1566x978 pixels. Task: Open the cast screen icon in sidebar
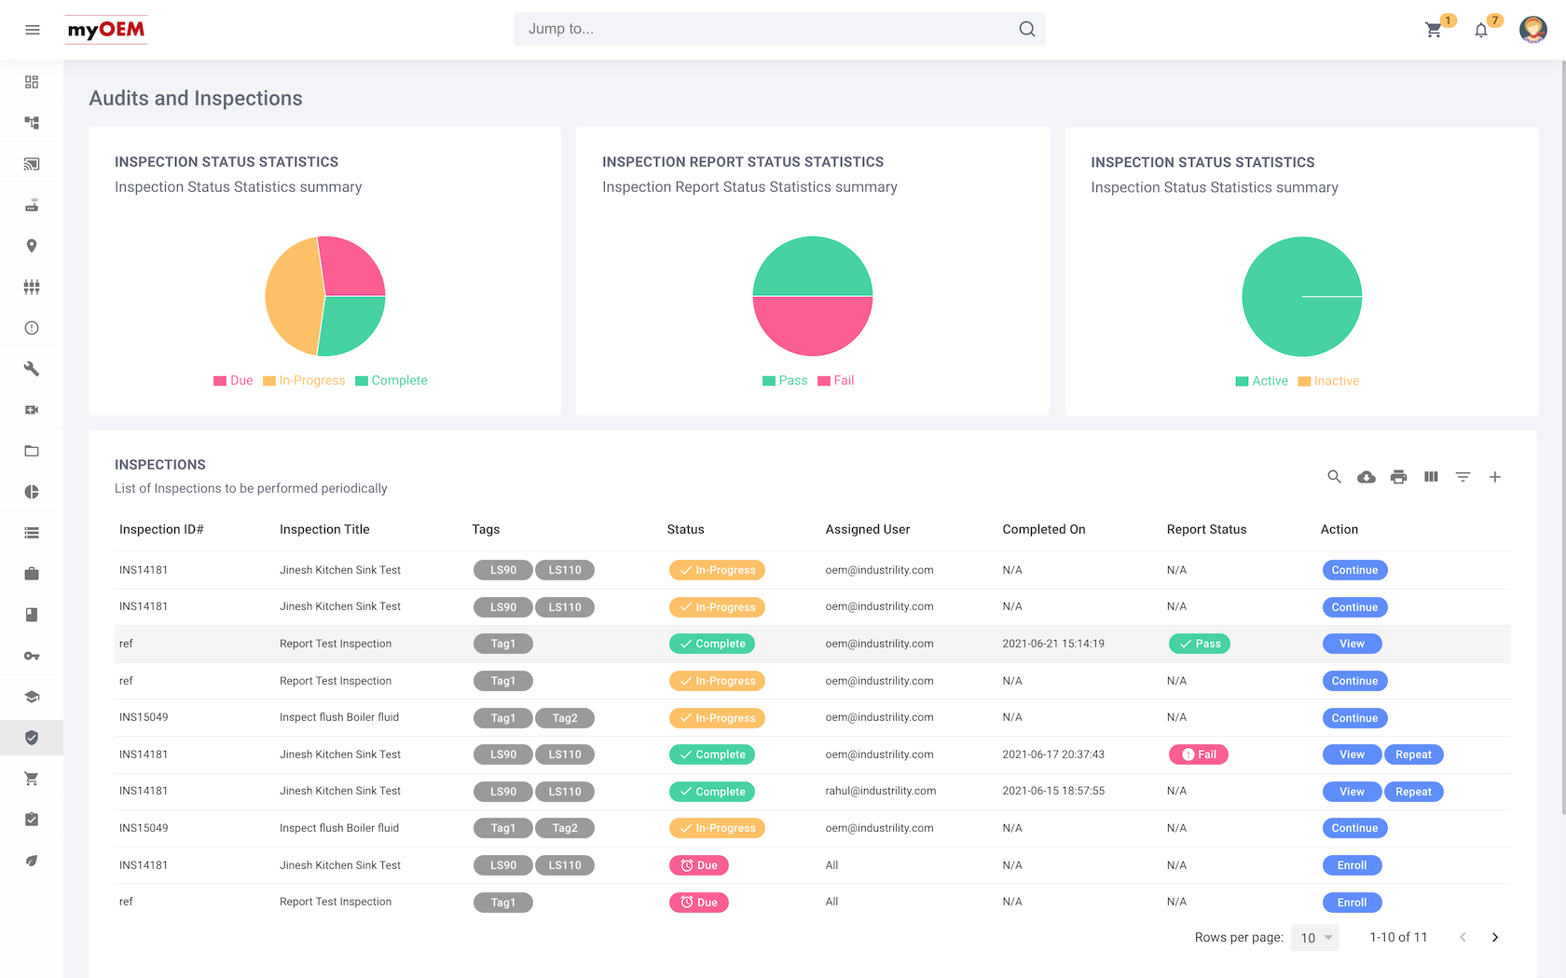click(32, 164)
